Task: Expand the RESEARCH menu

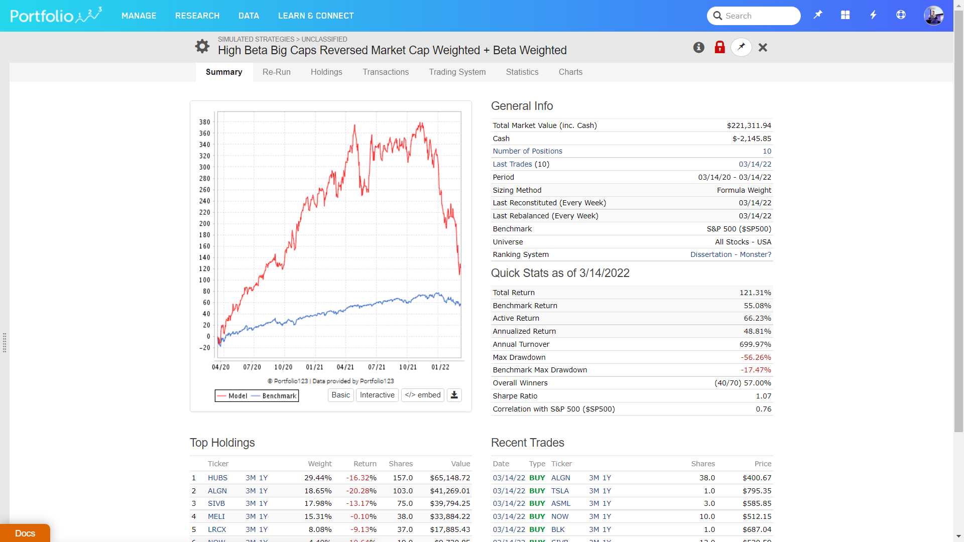Action: tap(197, 16)
